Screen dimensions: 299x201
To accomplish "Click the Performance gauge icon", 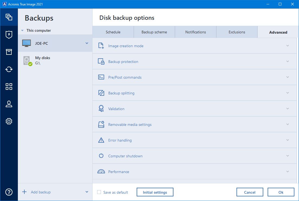I will tap(101, 171).
